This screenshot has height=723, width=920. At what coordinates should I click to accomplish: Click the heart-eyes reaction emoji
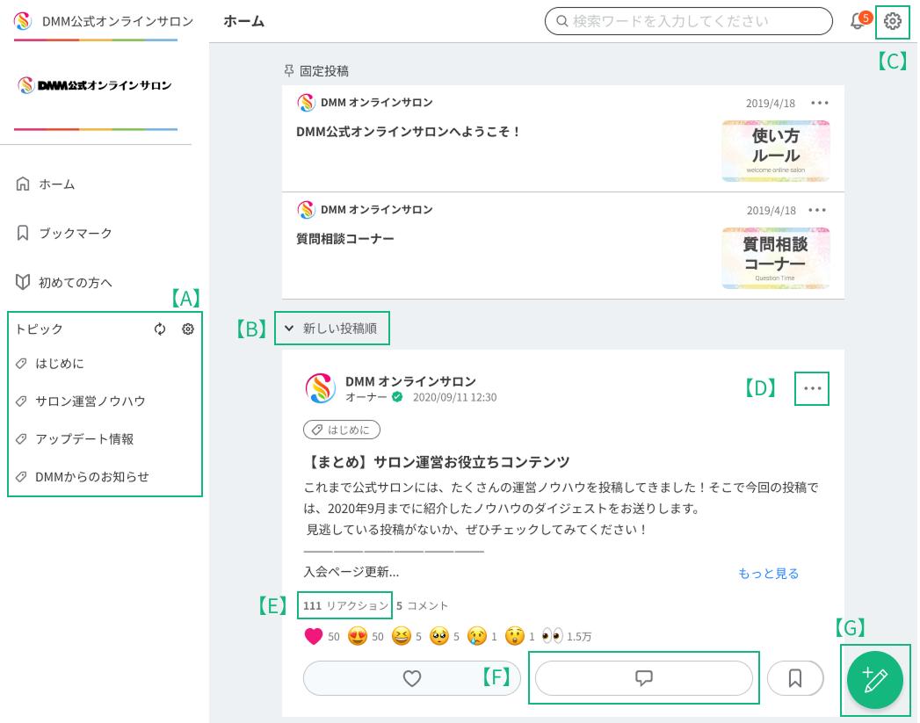(358, 636)
